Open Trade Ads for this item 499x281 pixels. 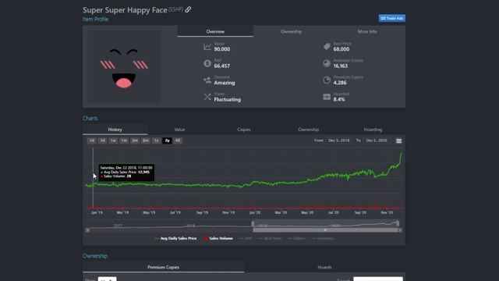coord(391,18)
